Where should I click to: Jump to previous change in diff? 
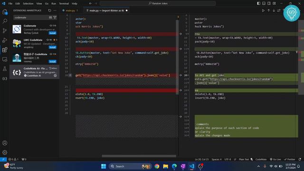(x=268, y=10)
